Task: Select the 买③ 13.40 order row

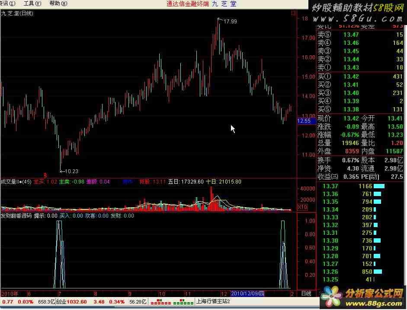Action: tap(360, 93)
